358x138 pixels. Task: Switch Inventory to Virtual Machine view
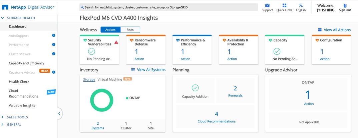(109, 80)
